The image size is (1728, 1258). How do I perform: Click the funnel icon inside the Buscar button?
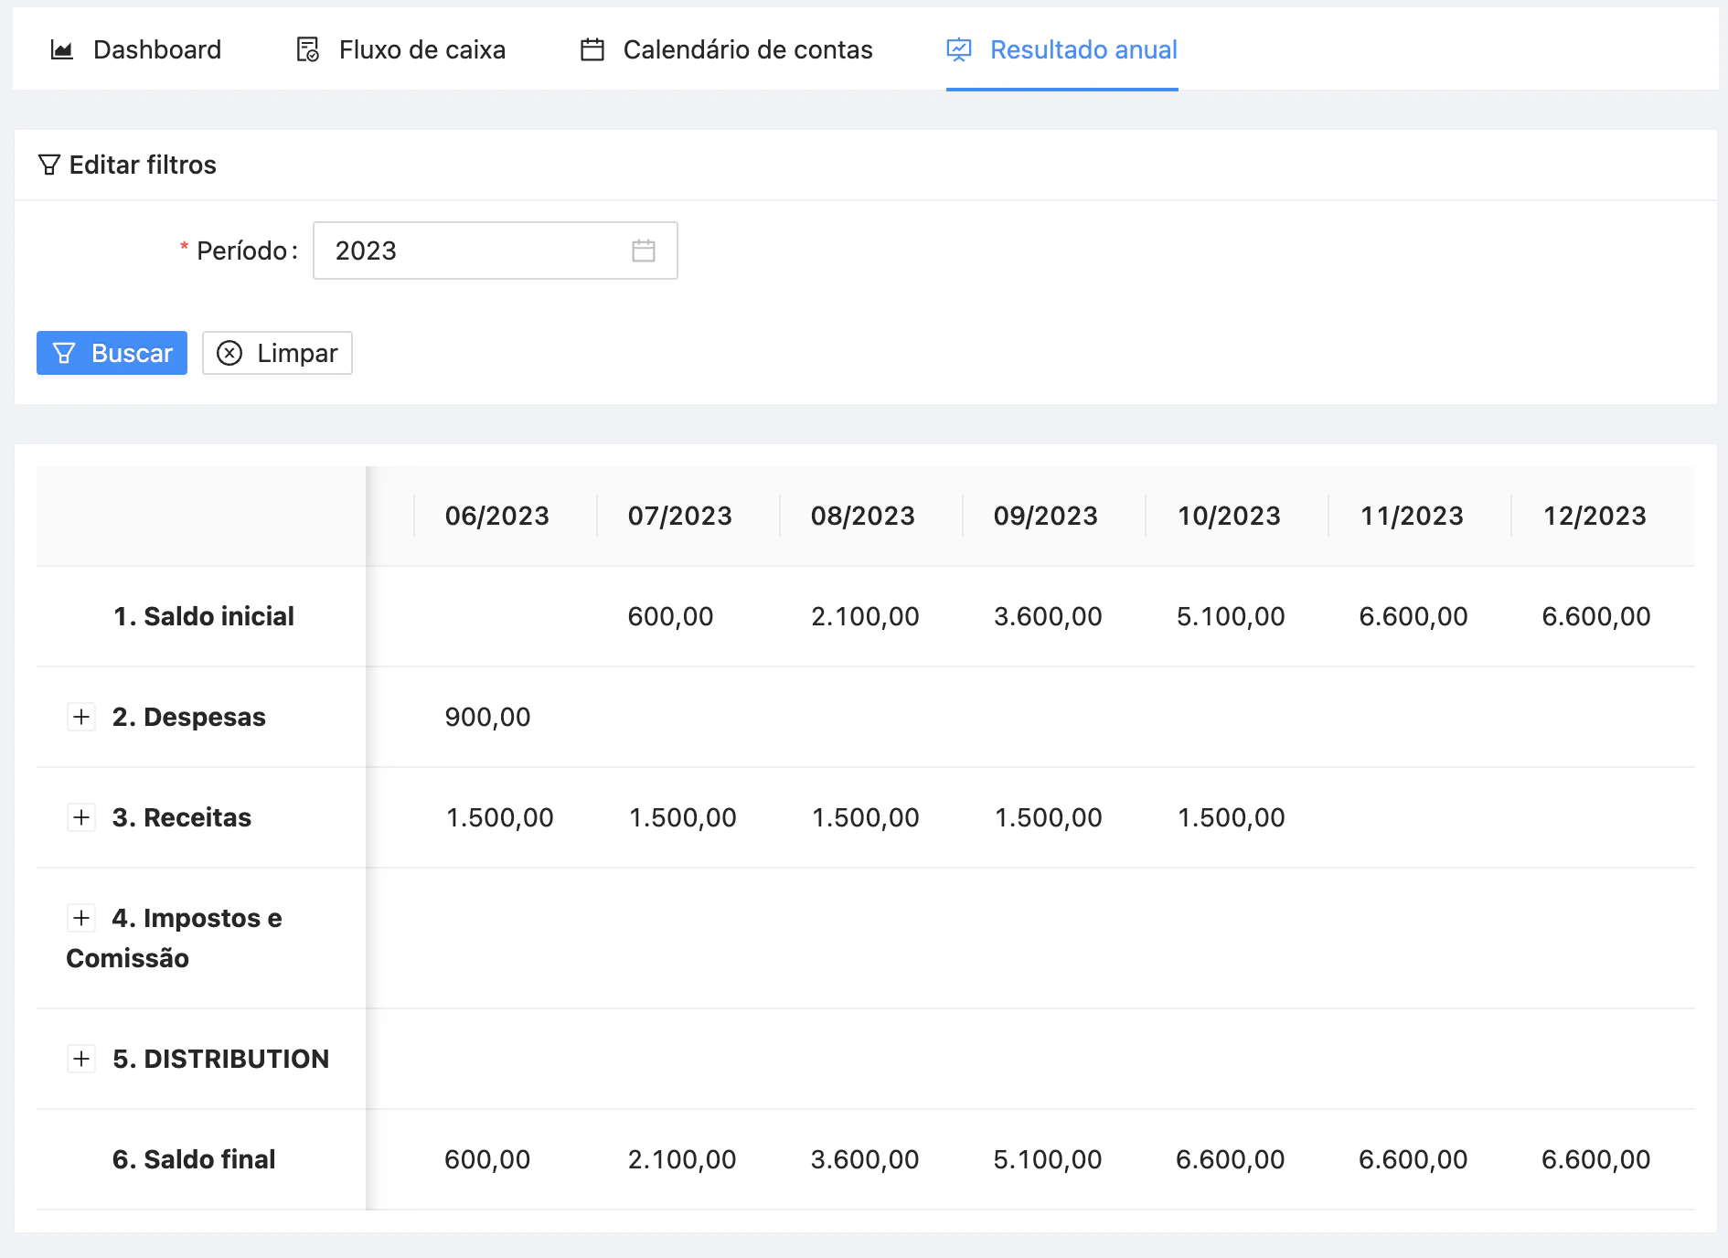tap(63, 352)
